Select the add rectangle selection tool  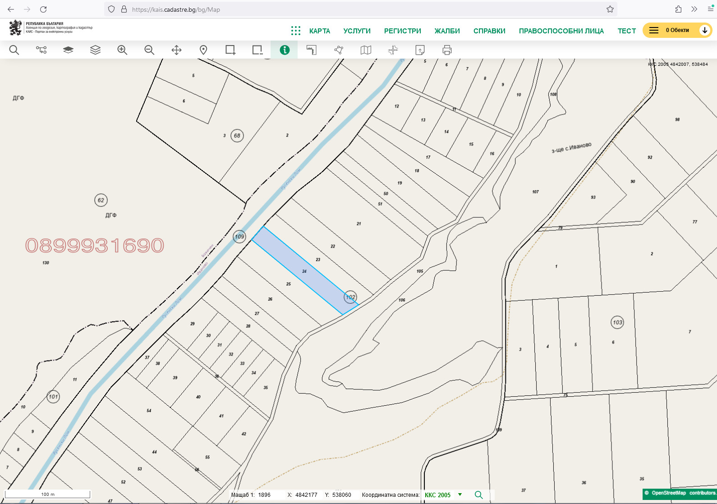(230, 50)
